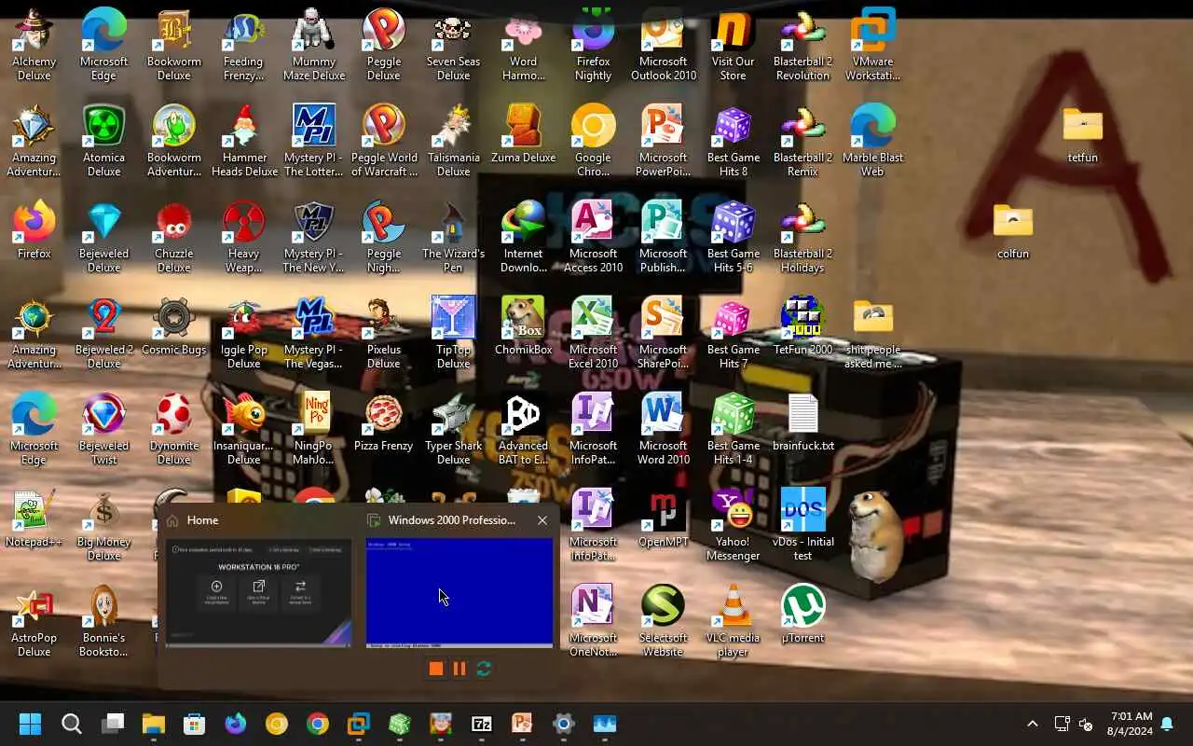Open Firefox Nightly desktop shortcut
Screen dimensions: 1193x746
[593, 45]
